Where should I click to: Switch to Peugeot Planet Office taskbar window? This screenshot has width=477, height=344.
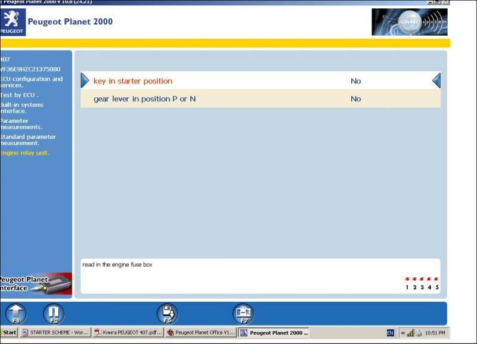200,333
